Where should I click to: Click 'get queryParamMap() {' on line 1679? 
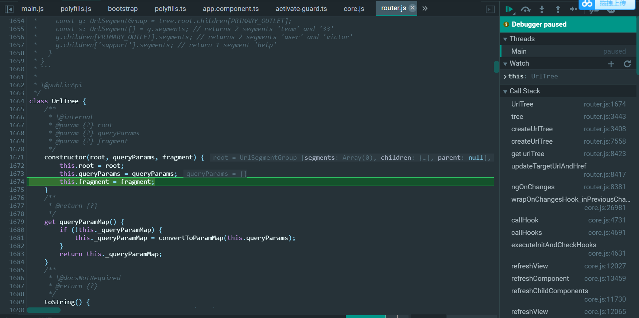pyautogui.click(x=84, y=222)
